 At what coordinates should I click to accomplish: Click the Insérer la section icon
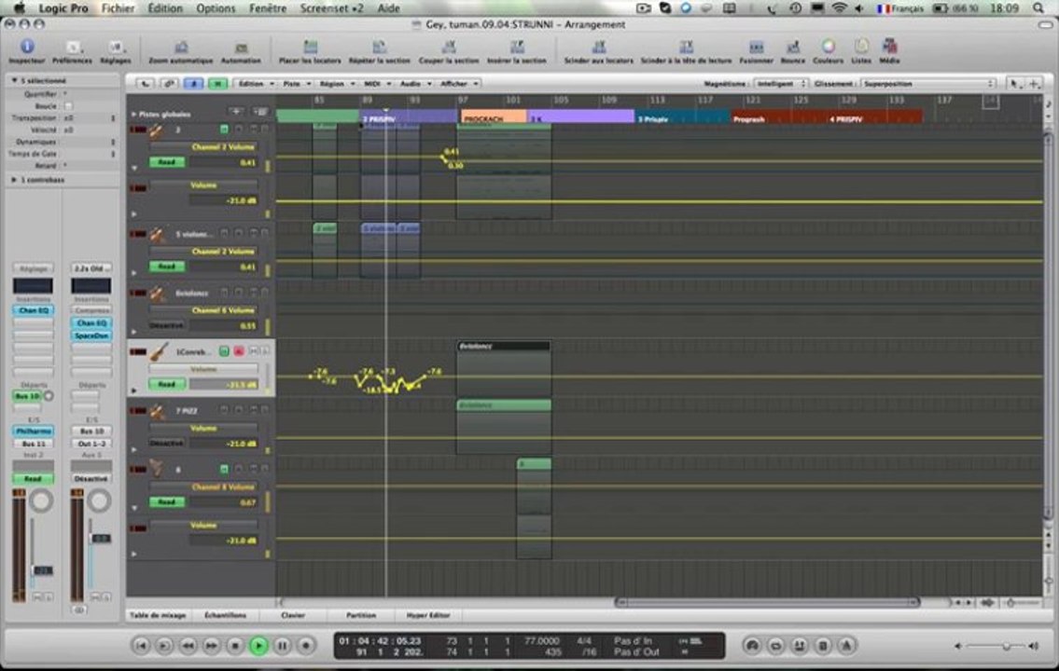pyautogui.click(x=517, y=47)
